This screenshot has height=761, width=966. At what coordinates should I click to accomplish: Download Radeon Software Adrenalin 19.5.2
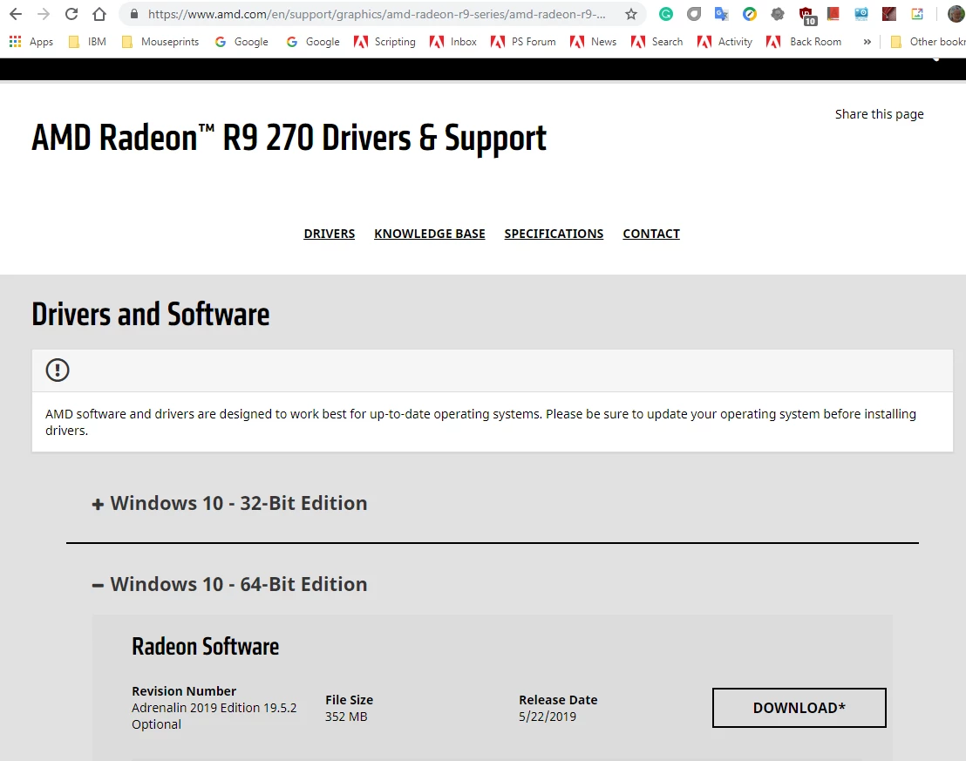tap(799, 708)
